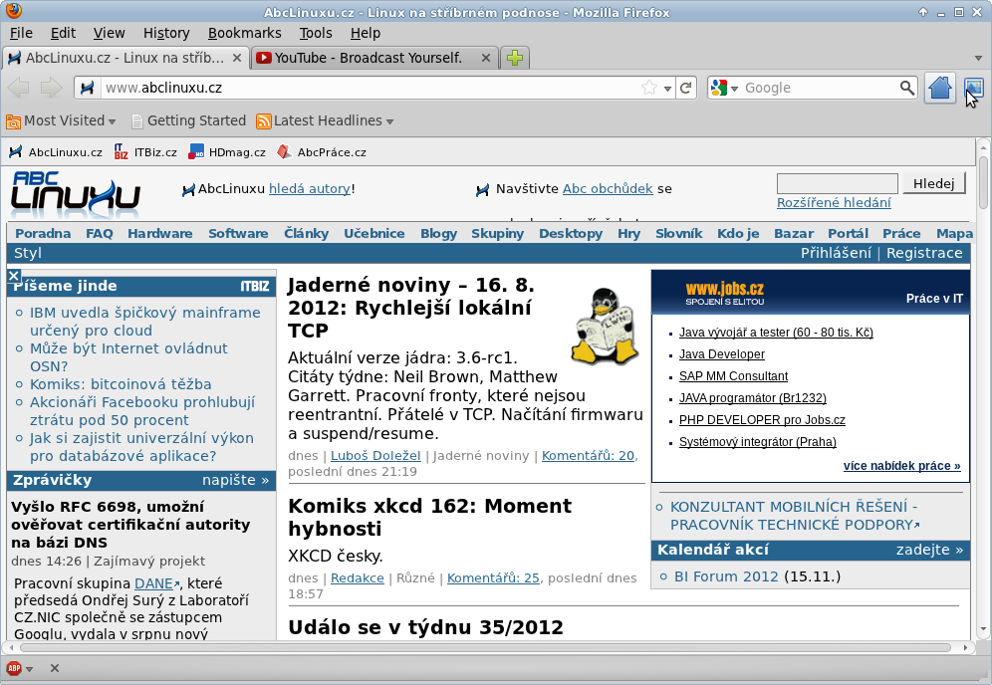Open the History menu

tap(165, 33)
